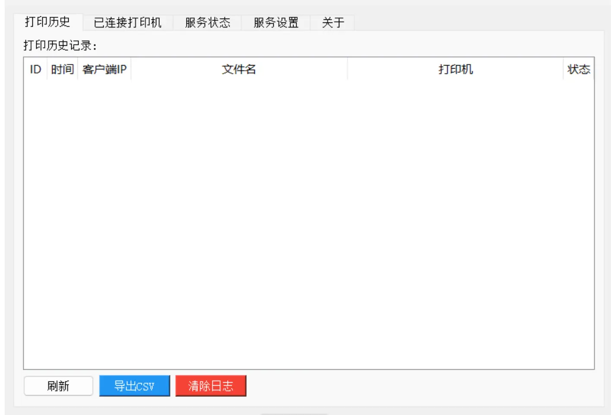Open the 服务状态 tab

coord(208,23)
